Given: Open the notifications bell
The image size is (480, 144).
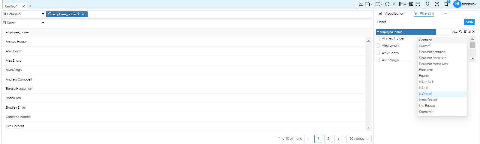Looking at the screenshot, I should tap(446, 4).
